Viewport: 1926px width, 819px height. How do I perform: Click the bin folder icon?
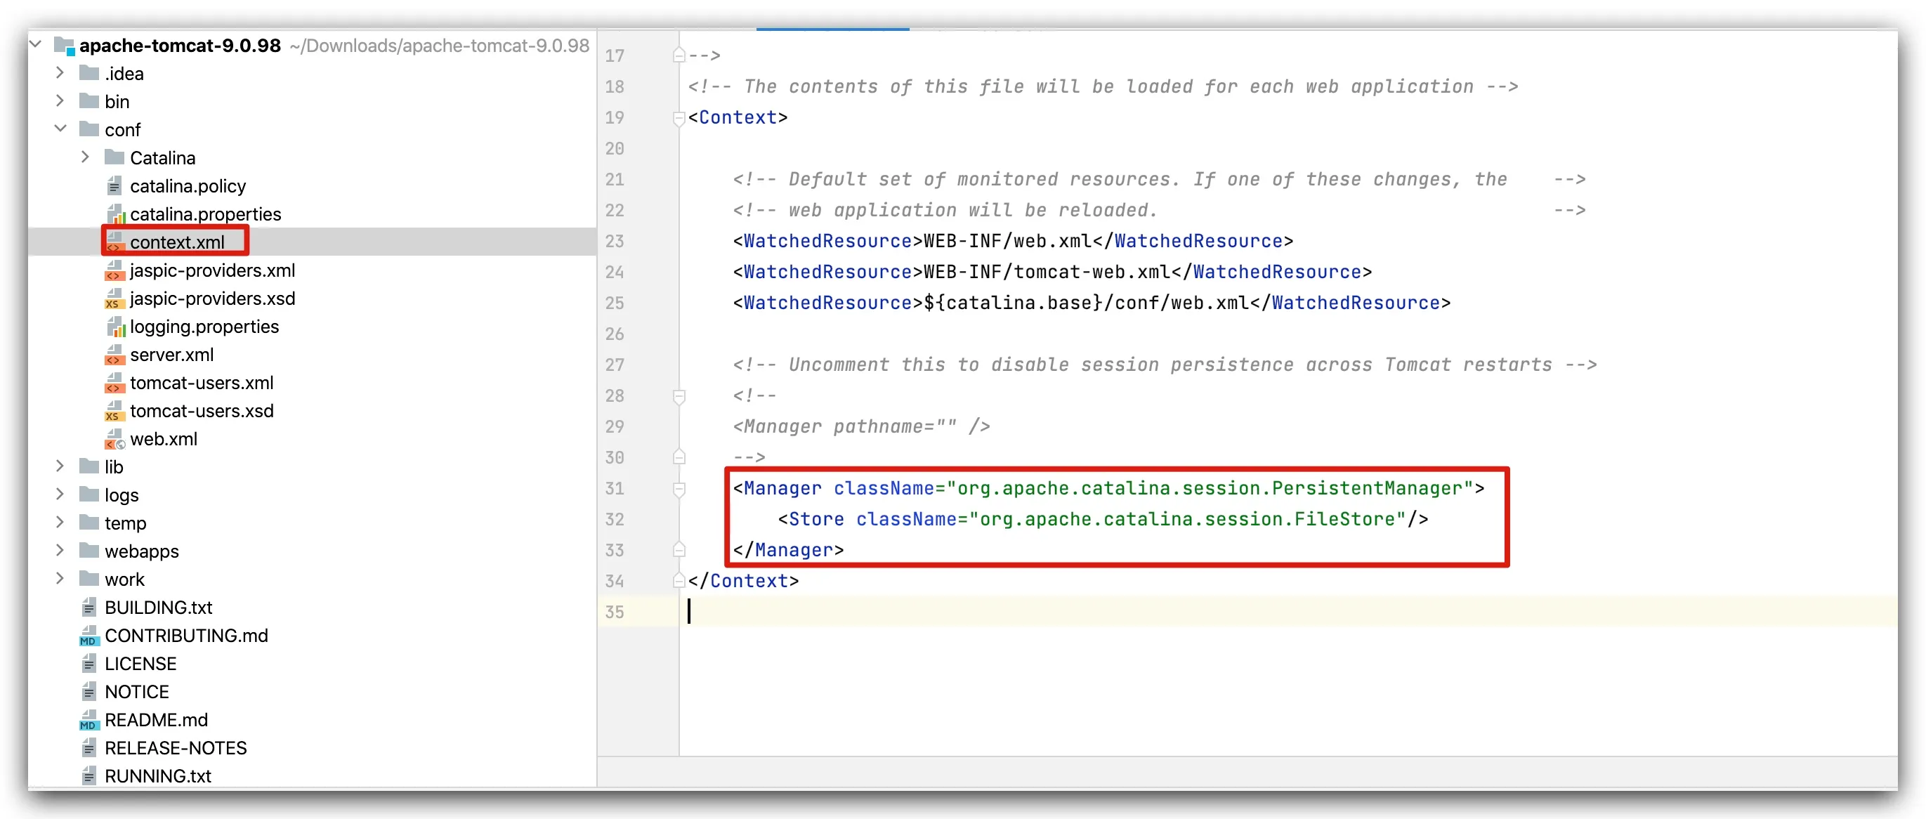[89, 100]
